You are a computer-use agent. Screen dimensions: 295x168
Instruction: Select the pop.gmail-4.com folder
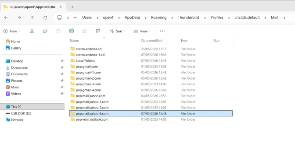(151, 90)
